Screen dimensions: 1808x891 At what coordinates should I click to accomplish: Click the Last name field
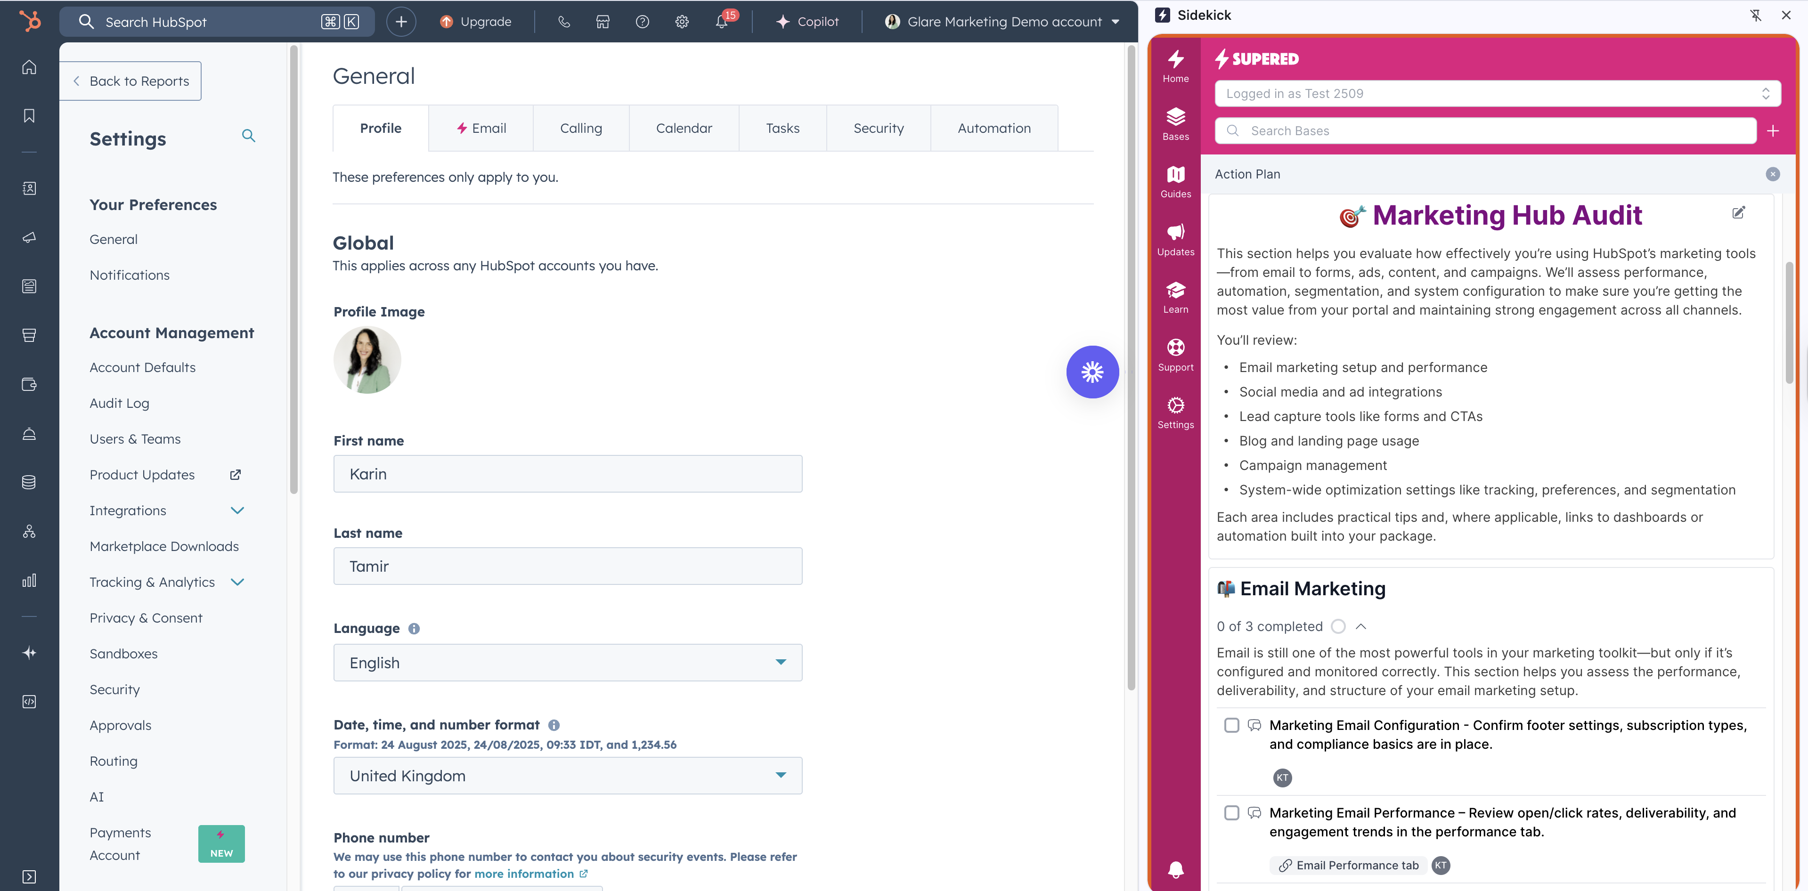[567, 566]
